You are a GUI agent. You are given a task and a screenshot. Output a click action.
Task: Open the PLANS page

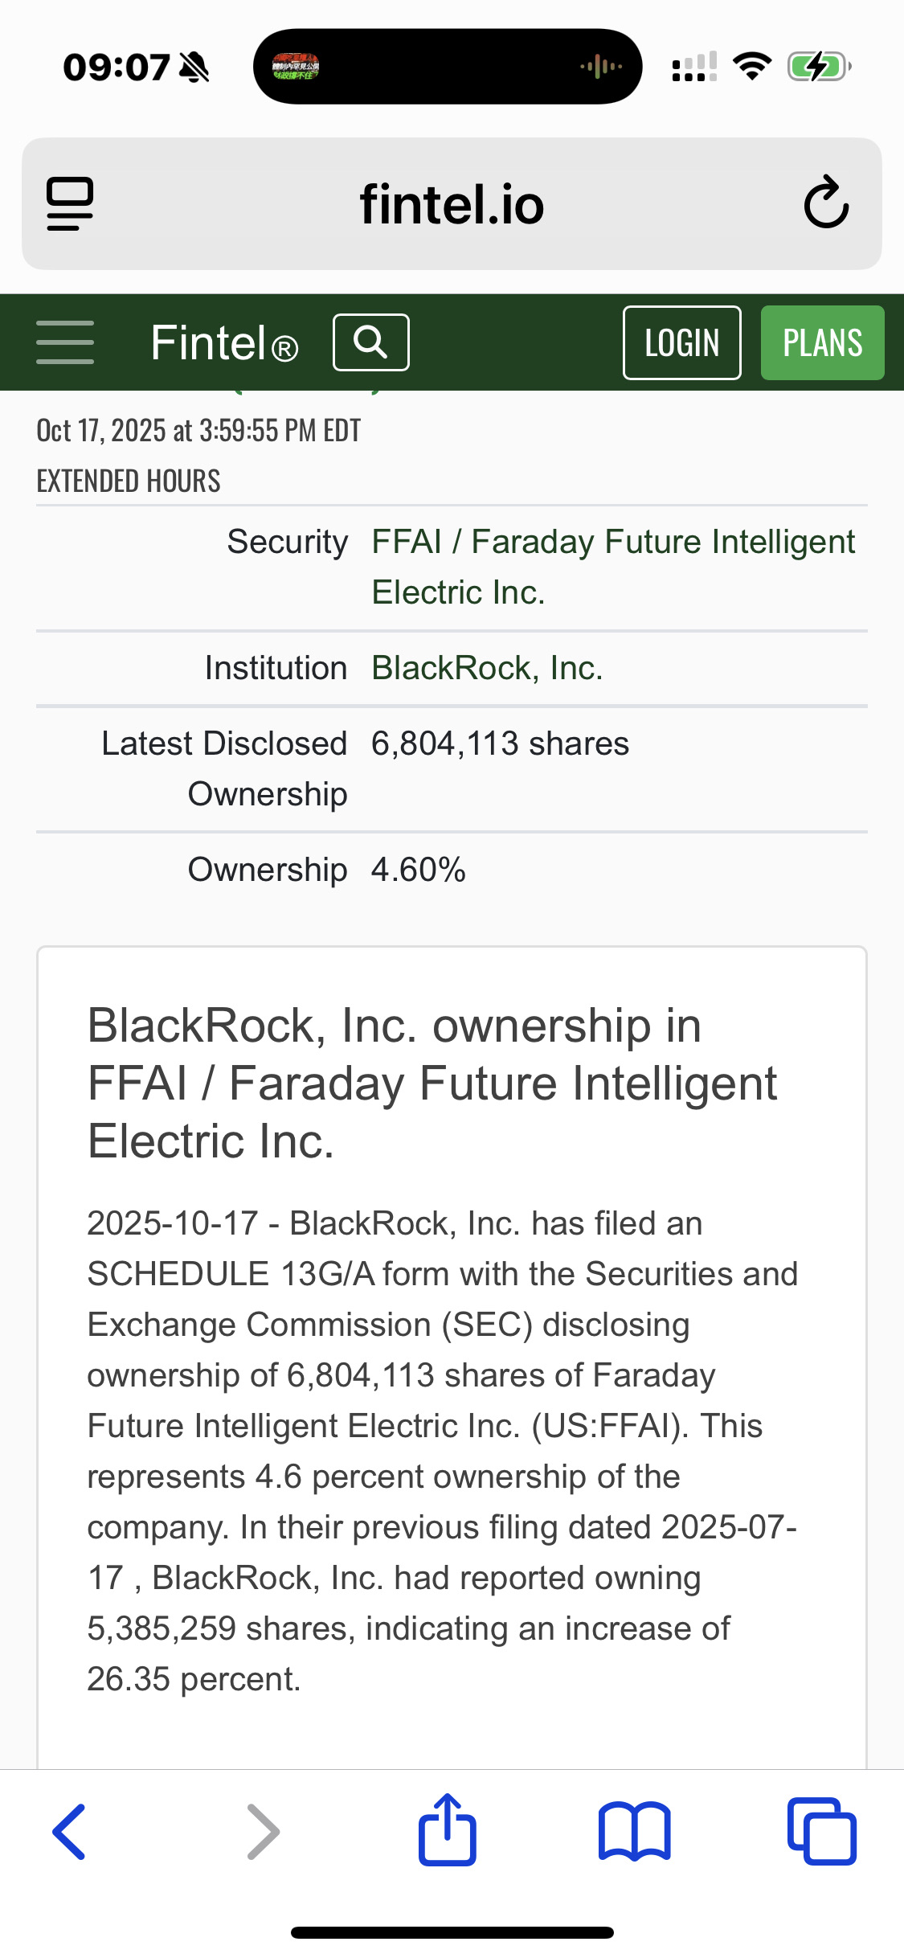822,343
